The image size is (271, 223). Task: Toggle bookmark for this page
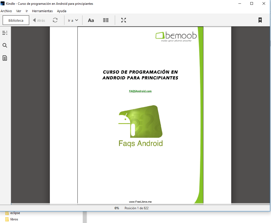(x=260, y=20)
